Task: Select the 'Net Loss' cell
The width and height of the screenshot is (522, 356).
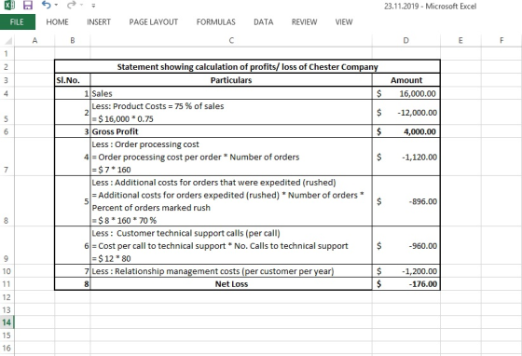Action: click(x=231, y=284)
